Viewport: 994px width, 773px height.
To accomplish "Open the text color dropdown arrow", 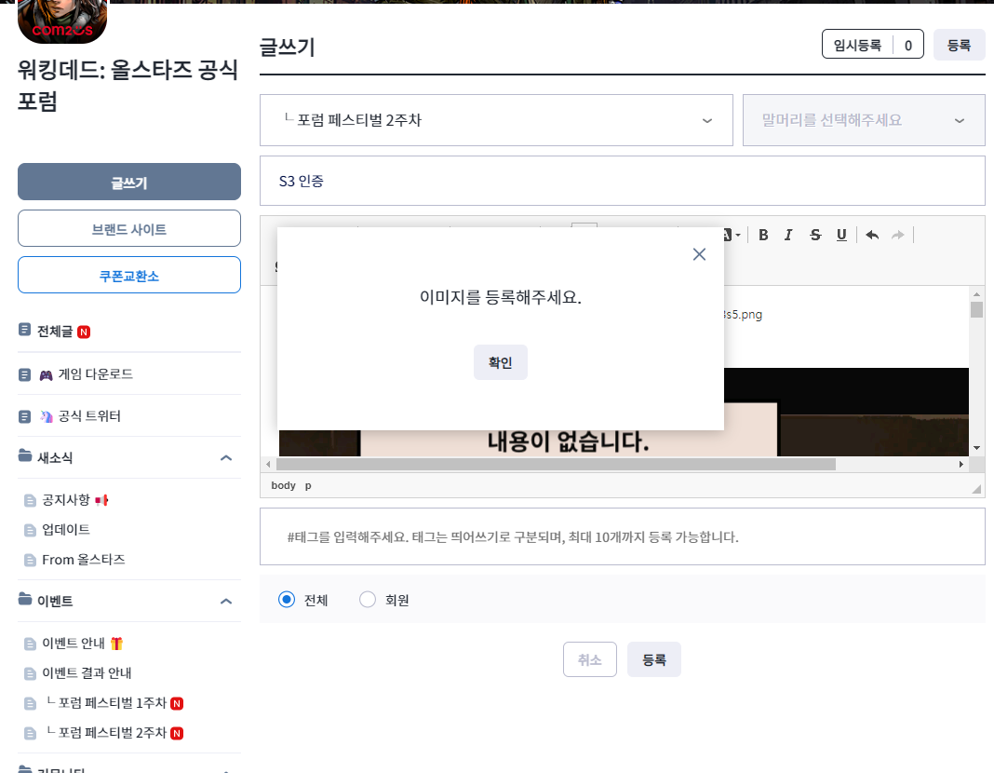I will click(x=738, y=236).
